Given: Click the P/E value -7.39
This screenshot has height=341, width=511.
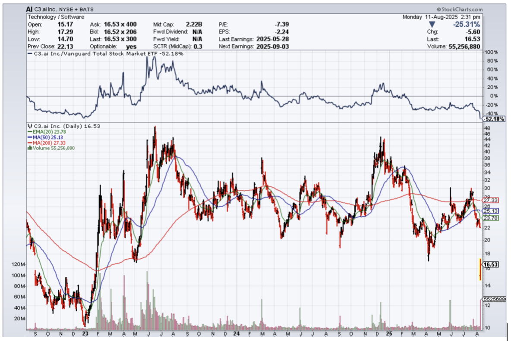Looking at the screenshot, I should point(281,25).
